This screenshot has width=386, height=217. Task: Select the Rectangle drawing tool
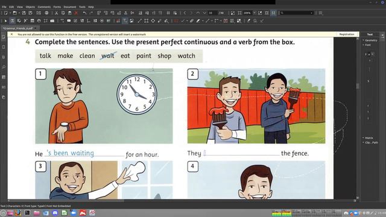146,21
